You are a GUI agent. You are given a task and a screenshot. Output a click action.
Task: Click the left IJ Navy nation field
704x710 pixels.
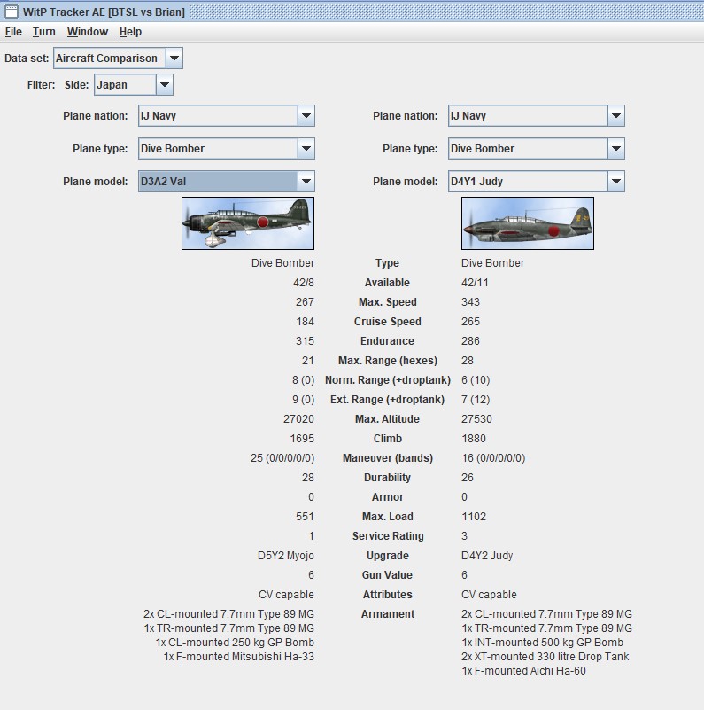(x=218, y=116)
